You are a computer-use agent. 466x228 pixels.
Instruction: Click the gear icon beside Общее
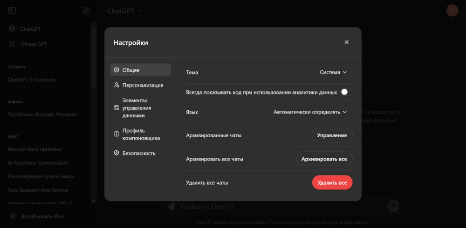[116, 70]
